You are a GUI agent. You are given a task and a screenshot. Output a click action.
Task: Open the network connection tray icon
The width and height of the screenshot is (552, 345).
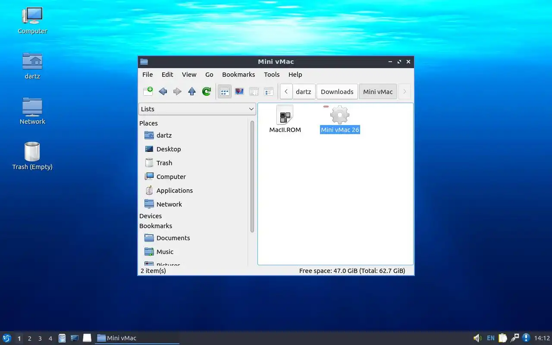pos(514,338)
